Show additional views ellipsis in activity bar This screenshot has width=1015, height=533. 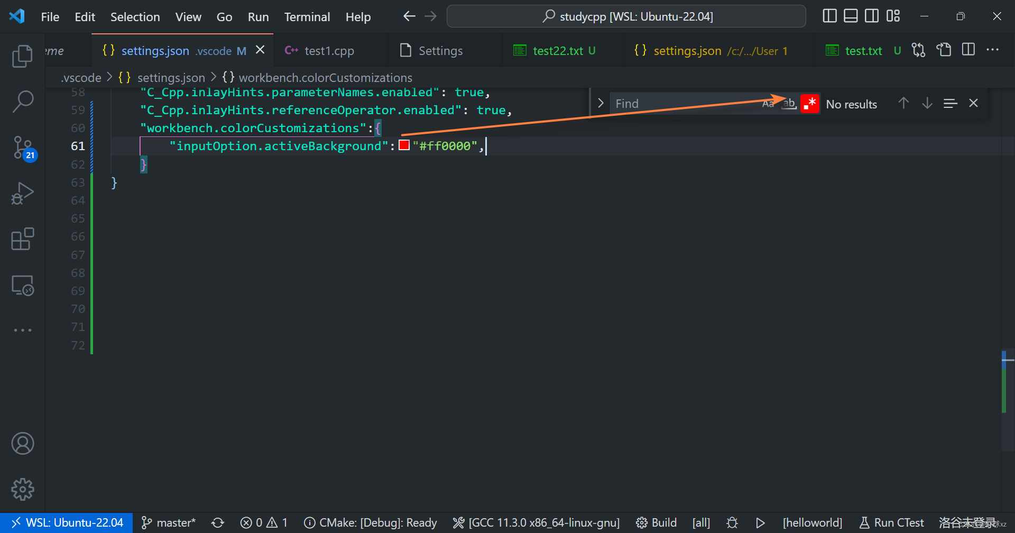22,330
